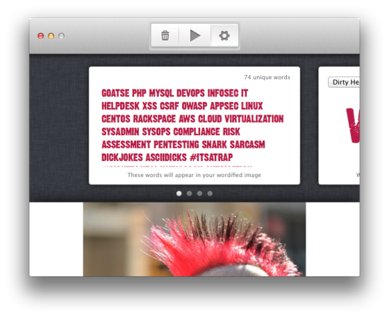This screenshot has width=389, height=317.
Task: Click the word PENTESTING in the text
Action: (x=176, y=145)
